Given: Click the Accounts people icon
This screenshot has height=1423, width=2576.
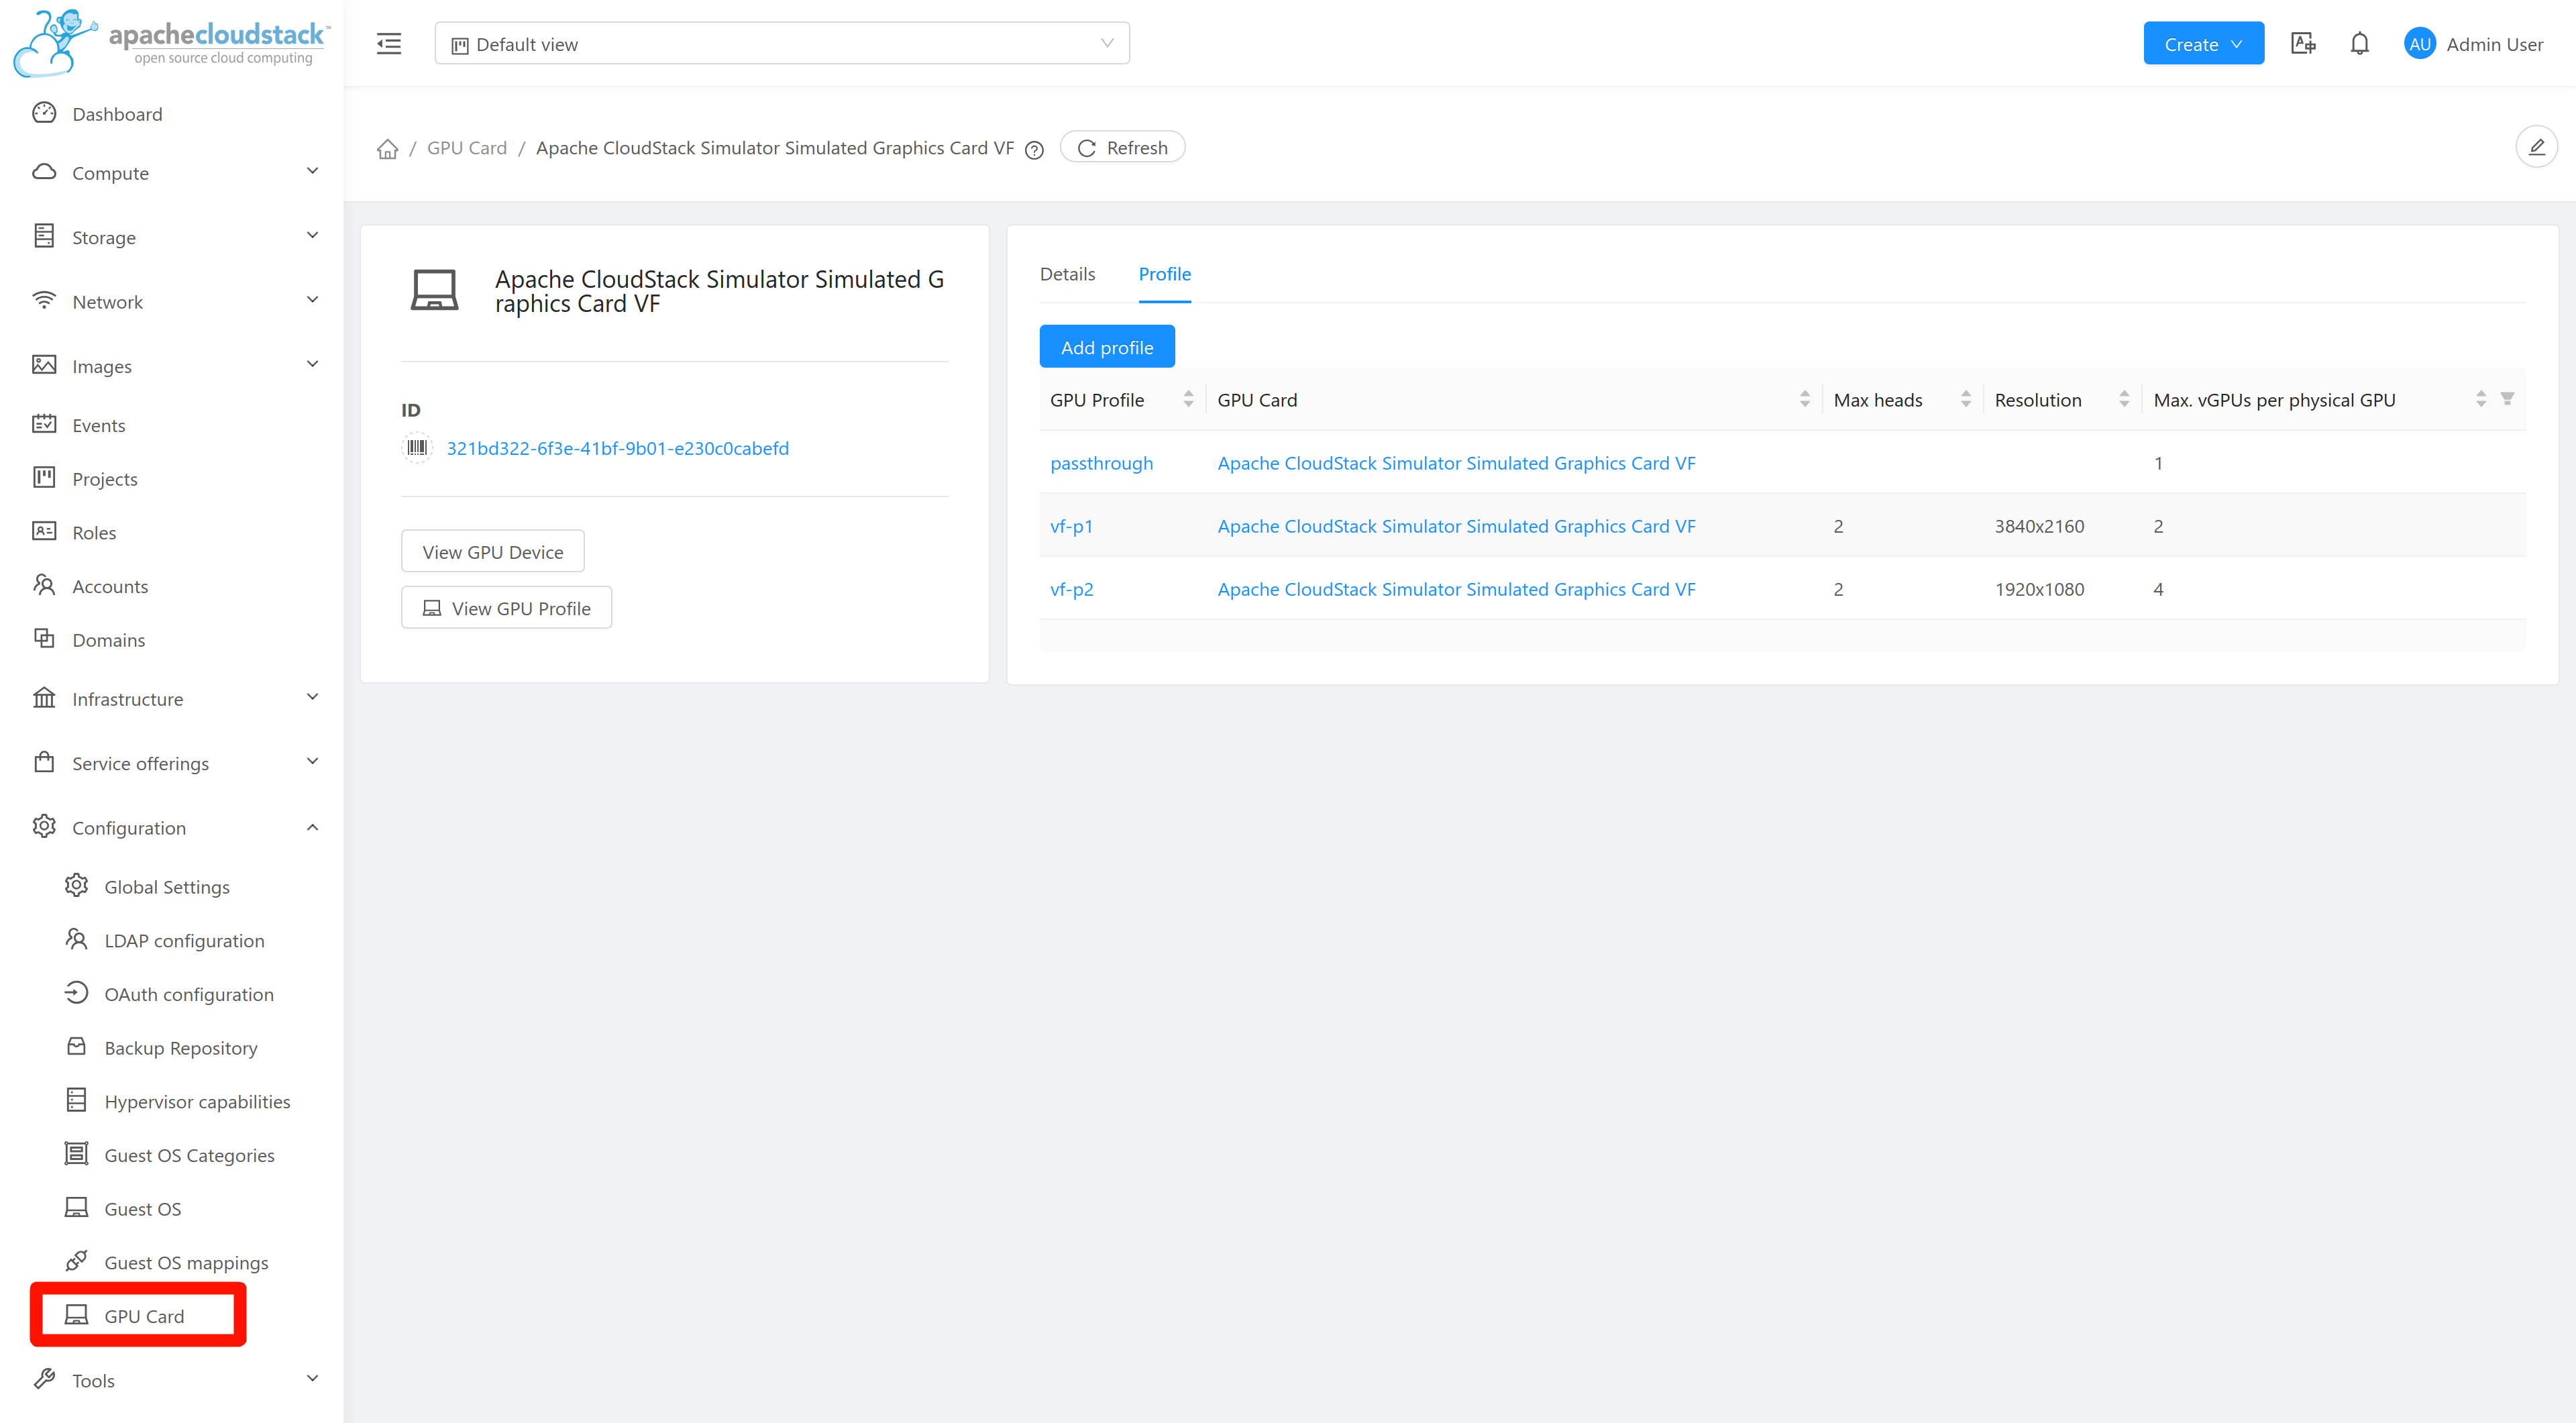Looking at the screenshot, I should [x=44, y=585].
